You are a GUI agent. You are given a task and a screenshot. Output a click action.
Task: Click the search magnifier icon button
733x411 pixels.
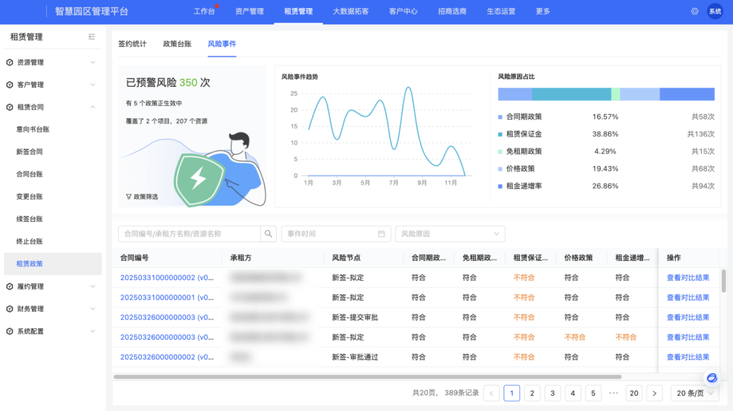(269, 234)
